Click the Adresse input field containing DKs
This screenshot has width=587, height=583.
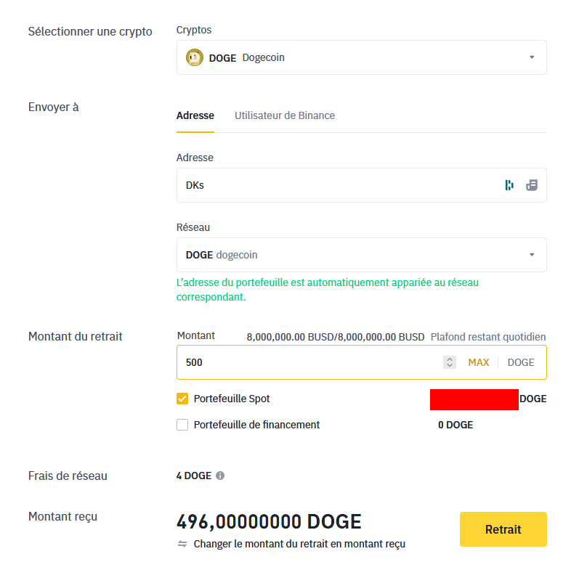pyautogui.click(x=334, y=185)
